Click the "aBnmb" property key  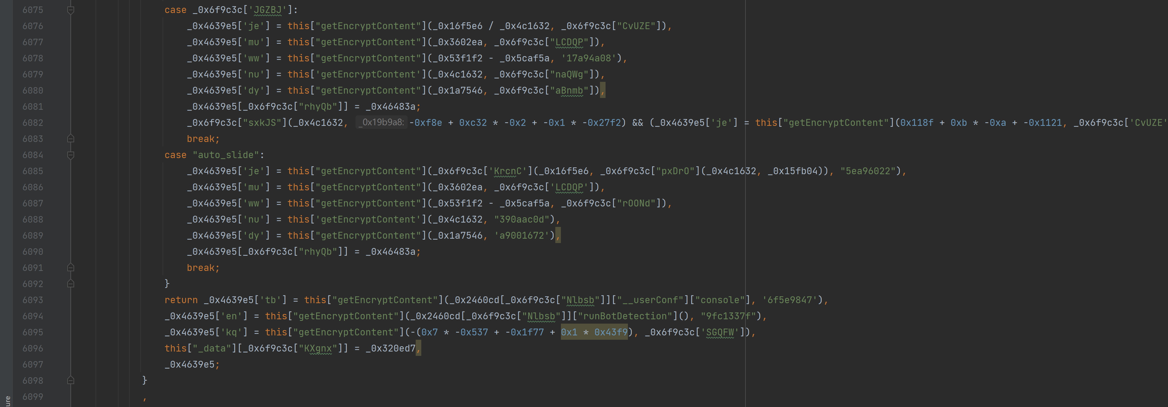[x=569, y=90]
